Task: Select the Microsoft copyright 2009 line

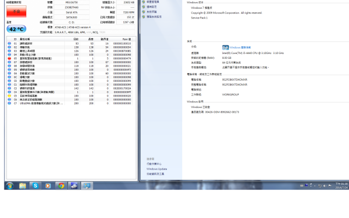Action: tap(226, 13)
